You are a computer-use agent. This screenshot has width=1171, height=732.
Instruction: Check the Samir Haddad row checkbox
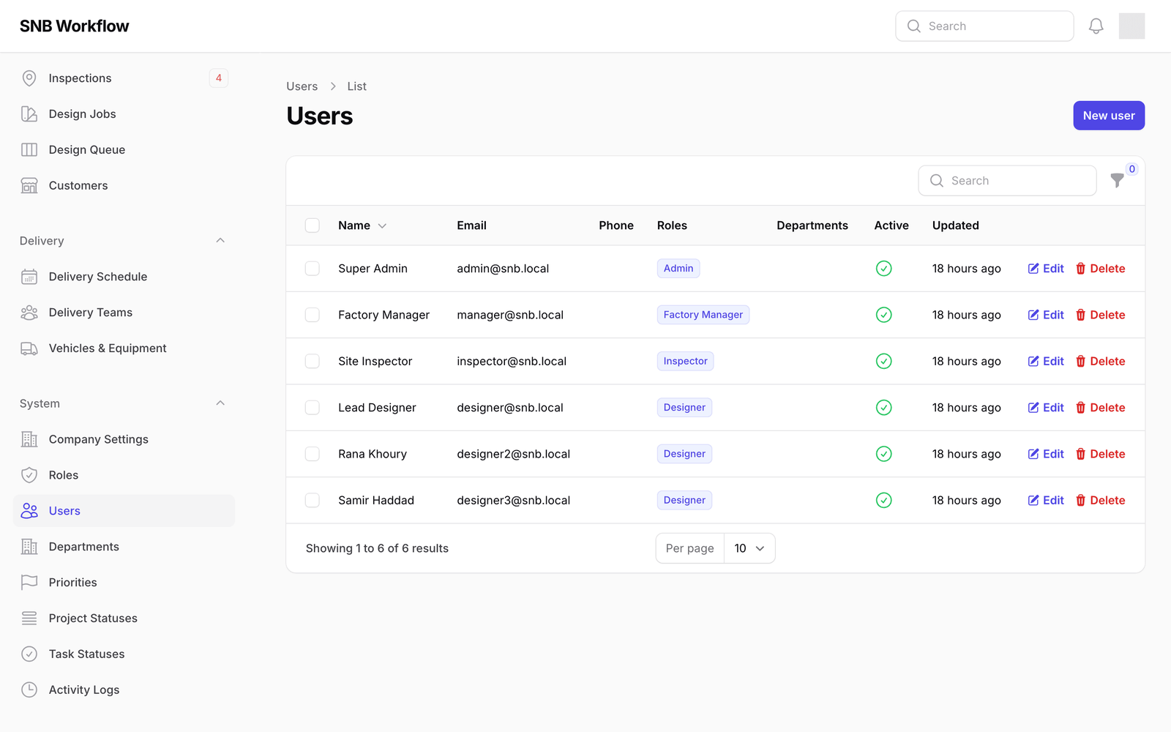pyautogui.click(x=313, y=501)
